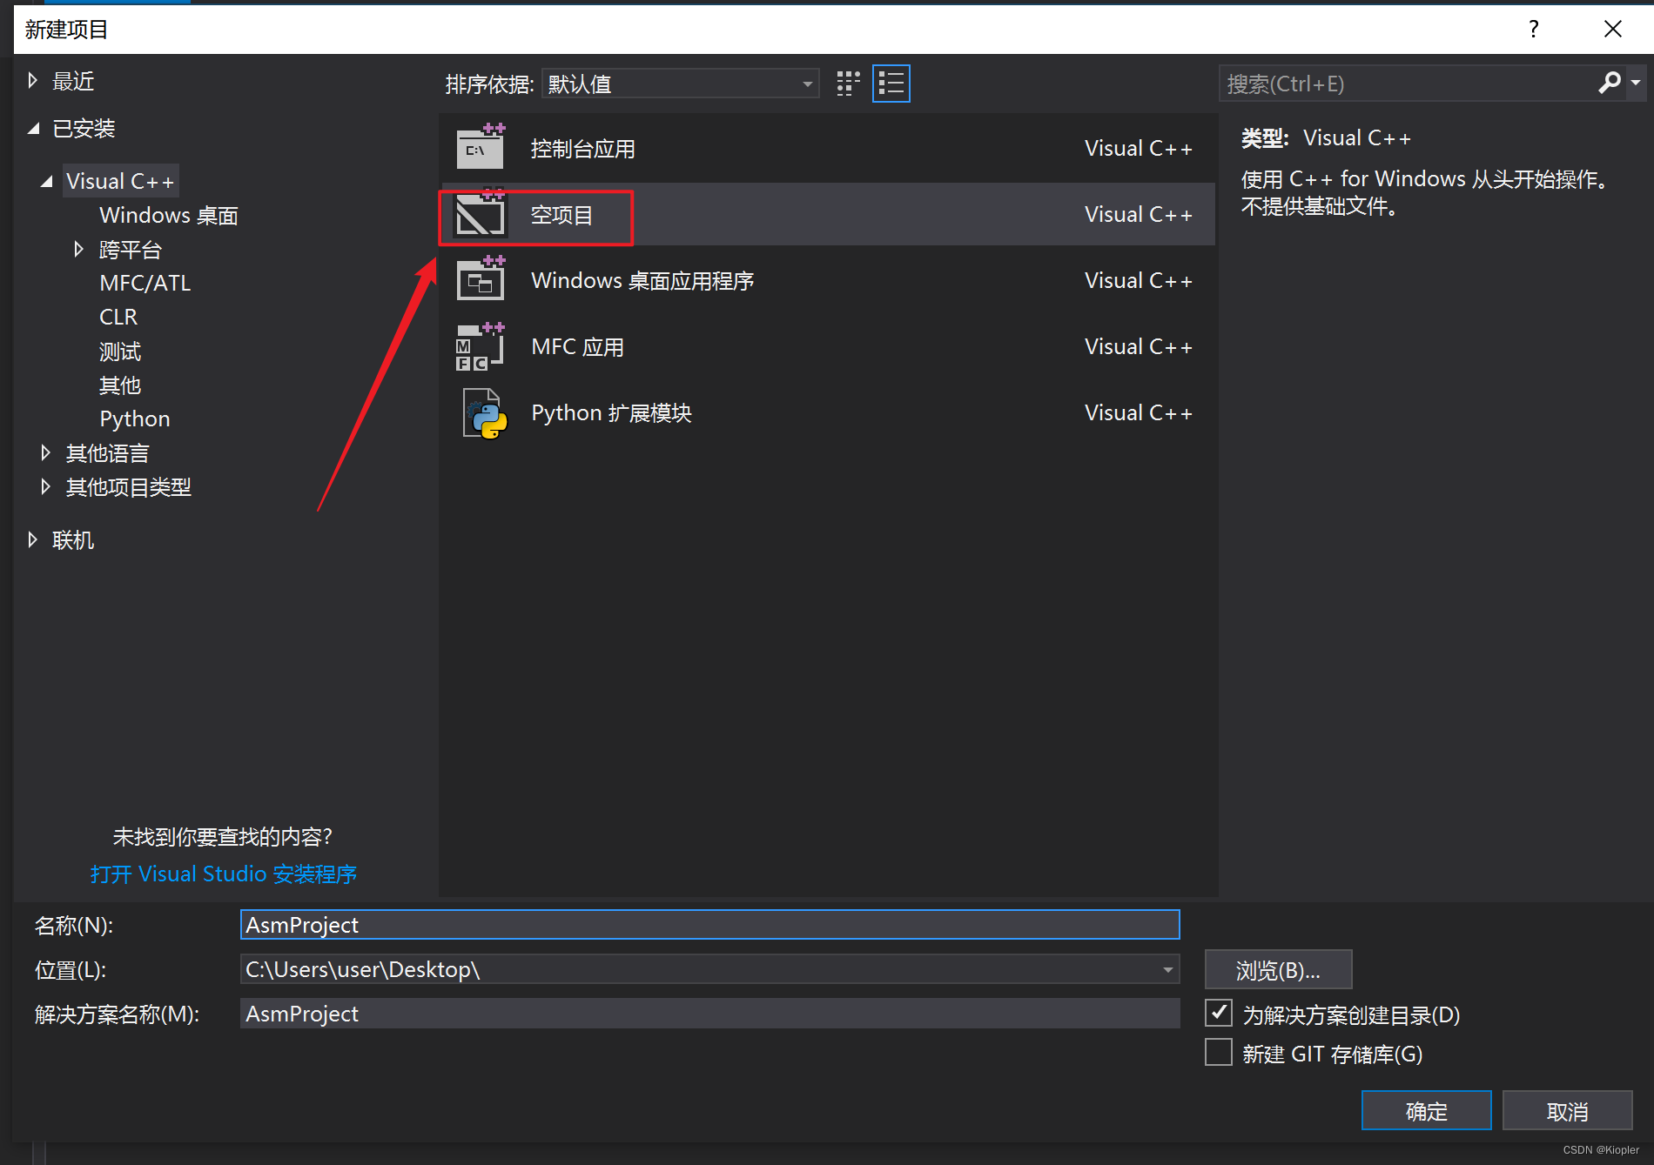Image resolution: width=1654 pixels, height=1165 pixels.
Task: Switch to small icons grid view
Action: click(848, 84)
